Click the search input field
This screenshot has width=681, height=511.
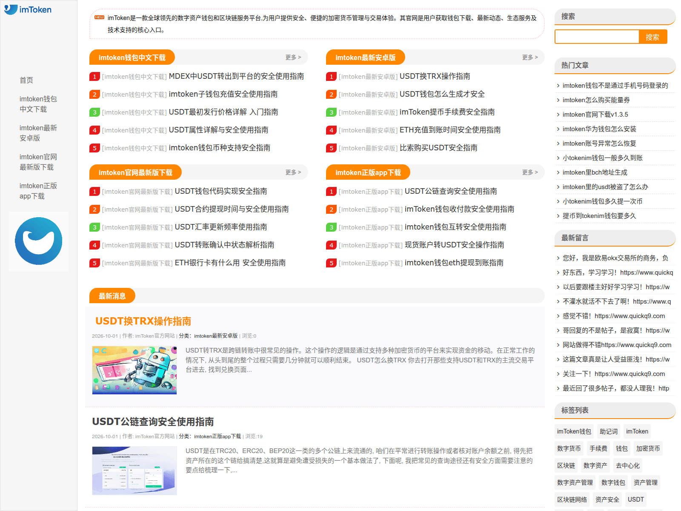(597, 37)
